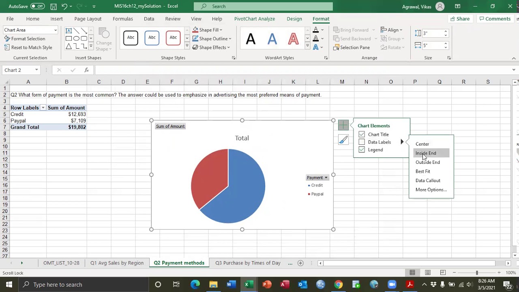Insert text box shape from gallery
519x292 pixels.
point(69,31)
